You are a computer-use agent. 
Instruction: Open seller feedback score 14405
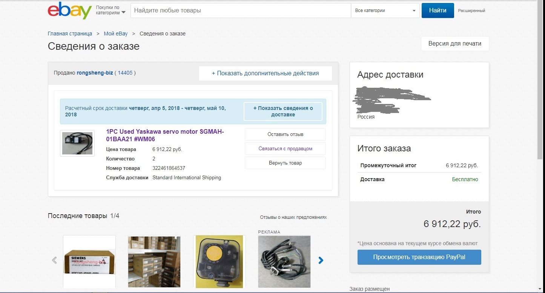[125, 73]
